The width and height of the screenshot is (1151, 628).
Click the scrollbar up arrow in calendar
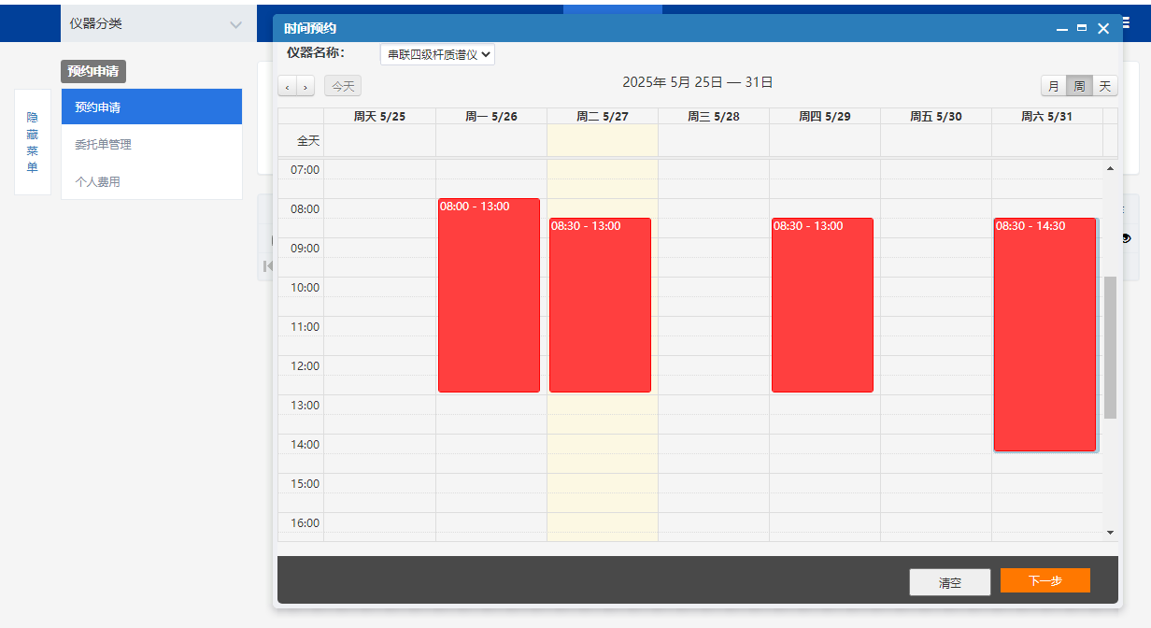click(1110, 168)
